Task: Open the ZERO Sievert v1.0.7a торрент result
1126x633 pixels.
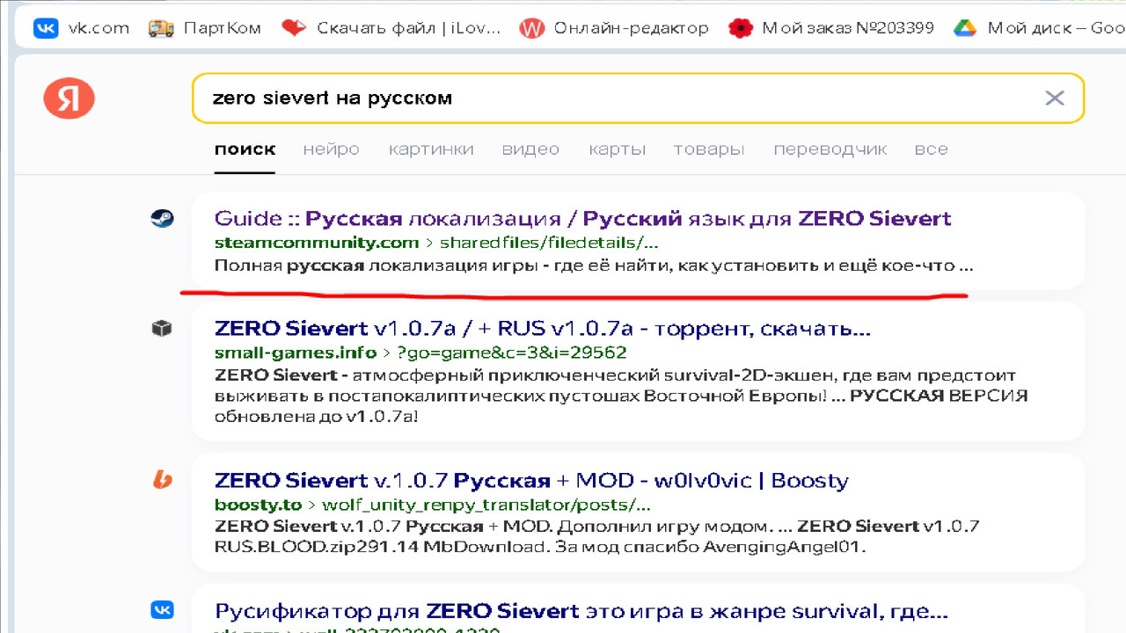Action: 543,330
